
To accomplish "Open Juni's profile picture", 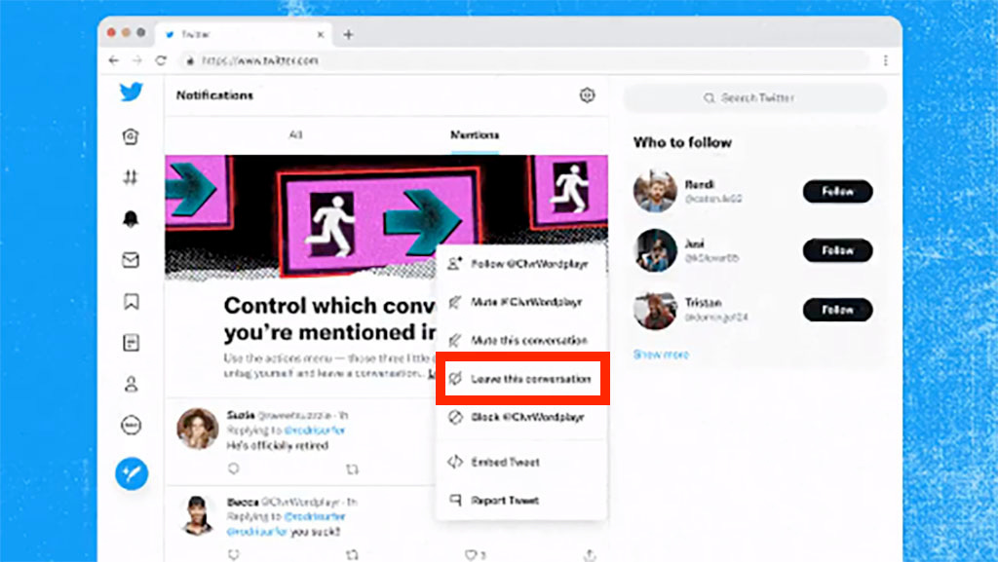I will click(x=655, y=250).
